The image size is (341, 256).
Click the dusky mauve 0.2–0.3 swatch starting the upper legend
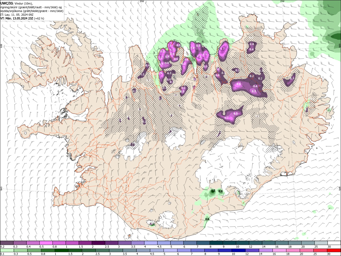click(x=7, y=243)
